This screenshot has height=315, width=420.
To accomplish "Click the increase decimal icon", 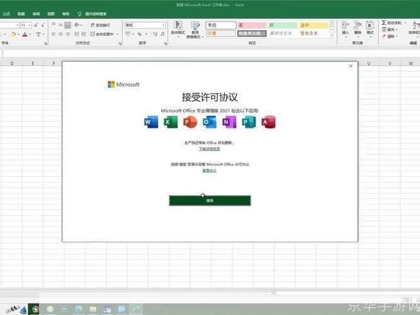I will coord(155,34).
